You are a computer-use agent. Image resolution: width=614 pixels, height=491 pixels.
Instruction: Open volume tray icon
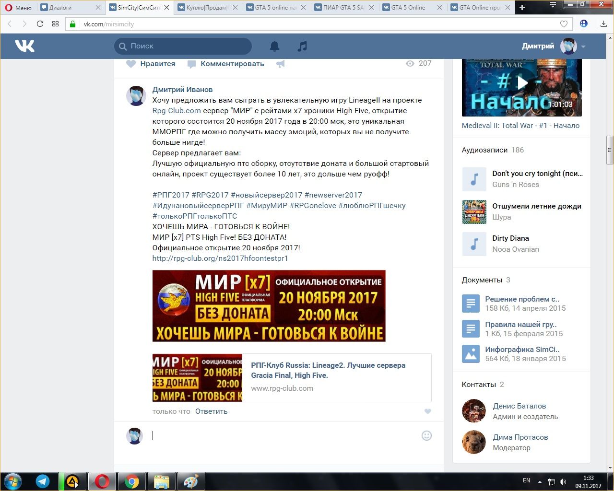coord(563,481)
